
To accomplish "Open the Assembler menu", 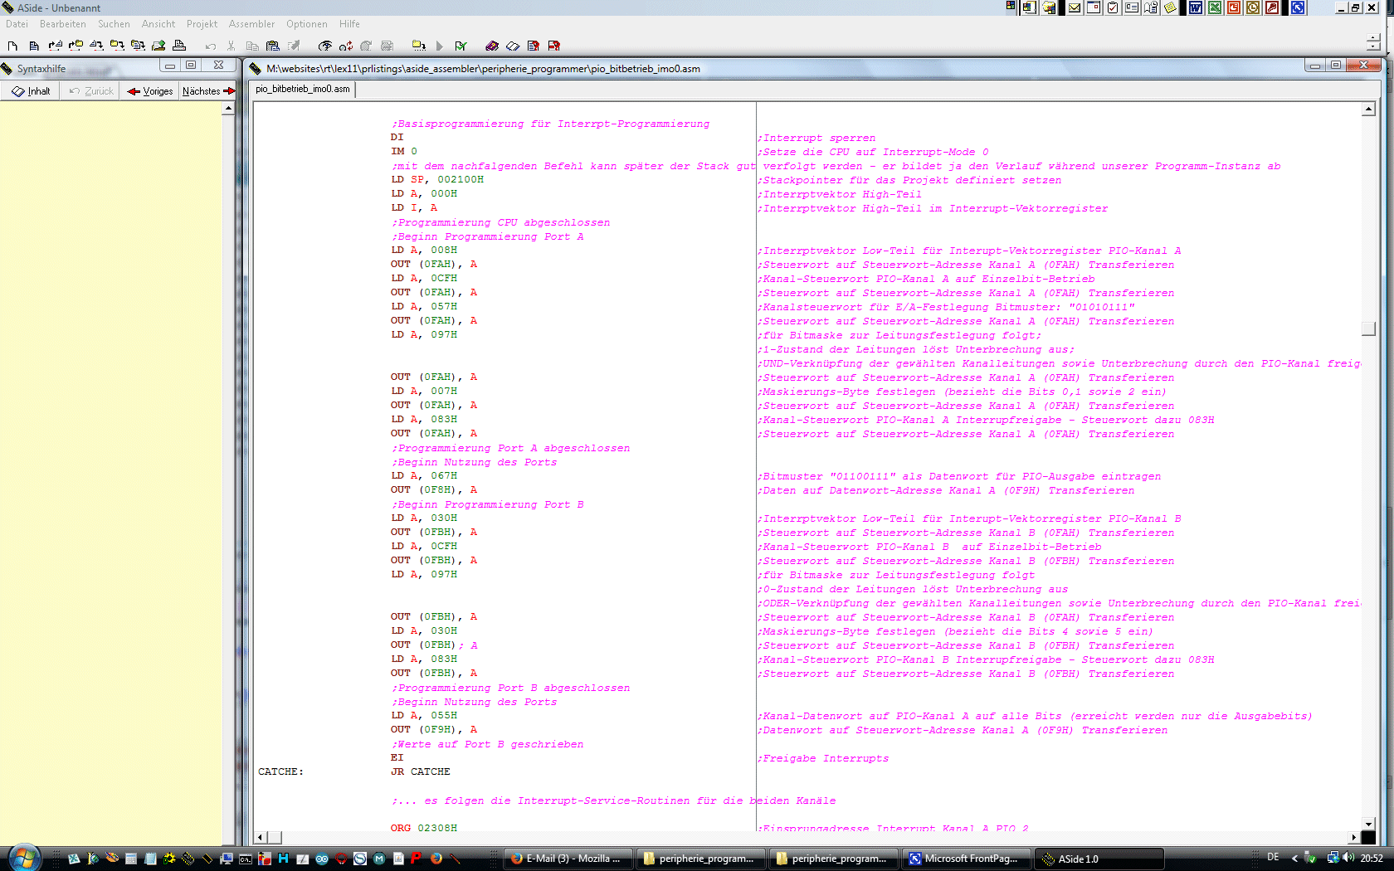I will click(251, 24).
